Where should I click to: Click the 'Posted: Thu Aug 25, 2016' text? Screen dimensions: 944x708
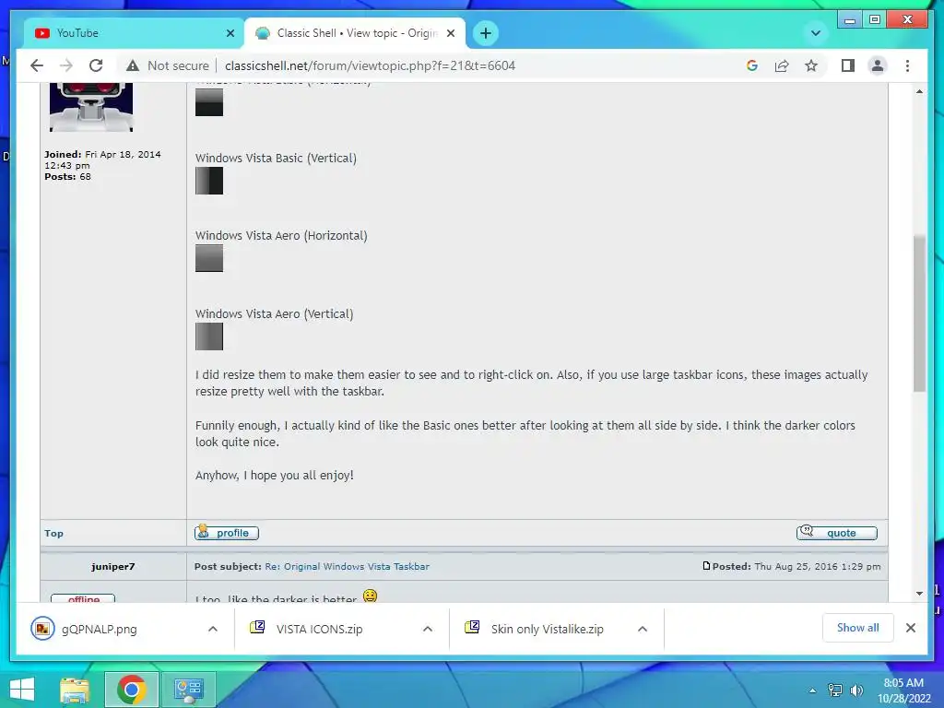796,567
